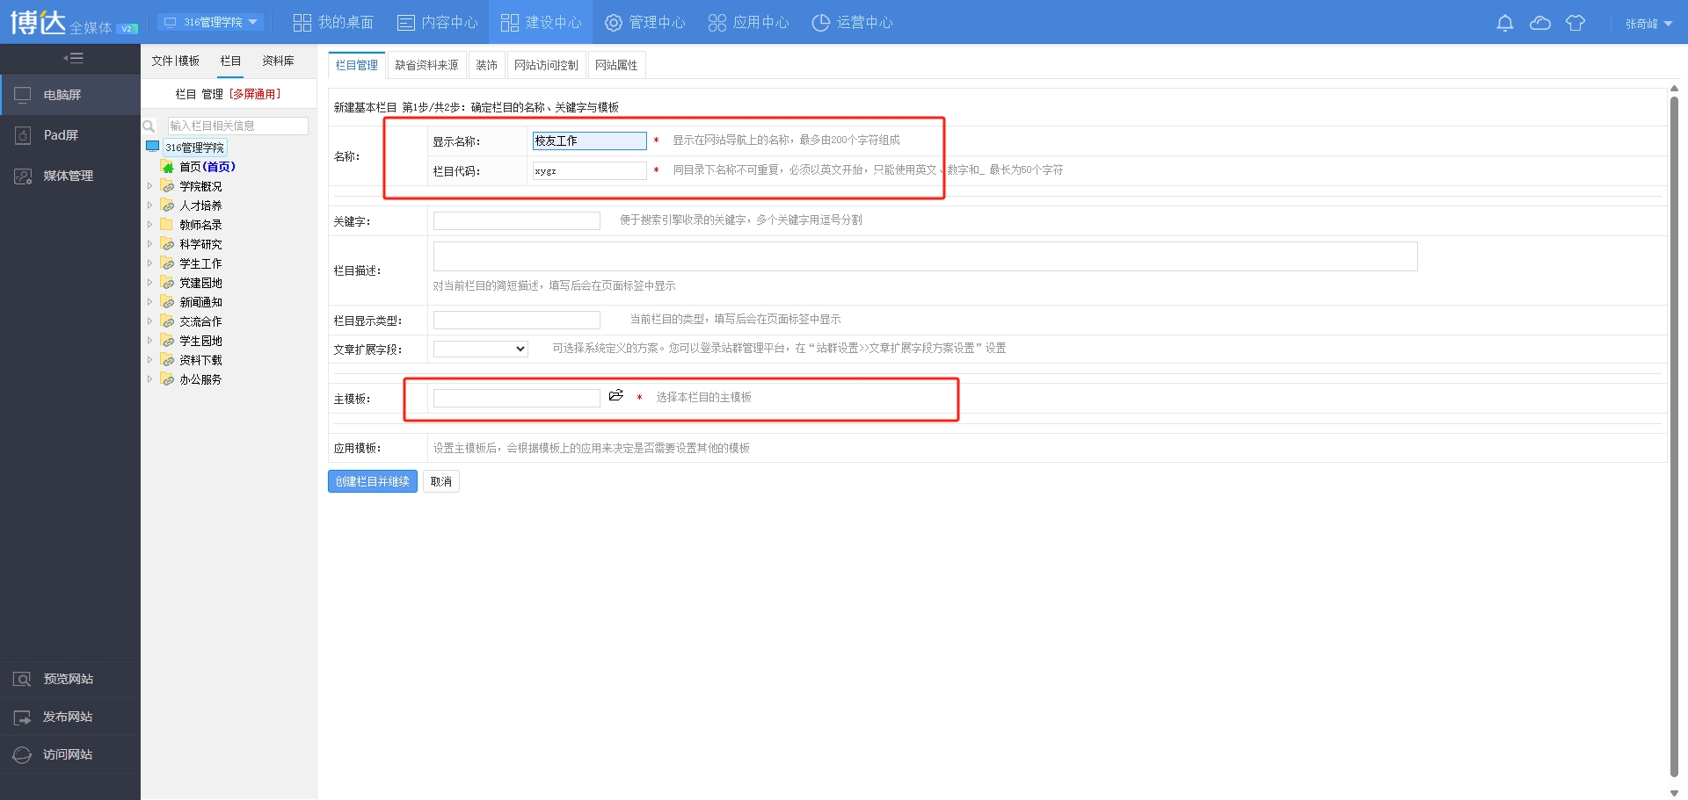Click 运营中心 pie icon
Image resolution: width=1688 pixels, height=800 pixels.
tap(820, 23)
